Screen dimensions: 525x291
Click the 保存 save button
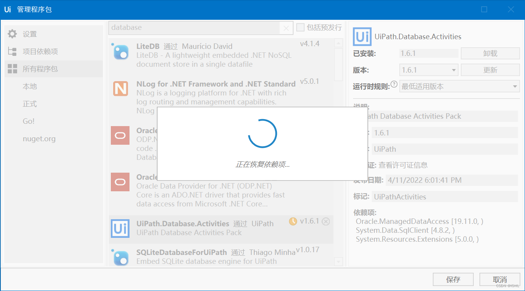coord(453,279)
